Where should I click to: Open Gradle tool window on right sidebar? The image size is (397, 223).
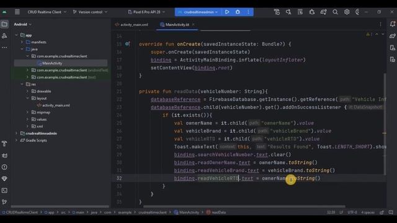393,36
